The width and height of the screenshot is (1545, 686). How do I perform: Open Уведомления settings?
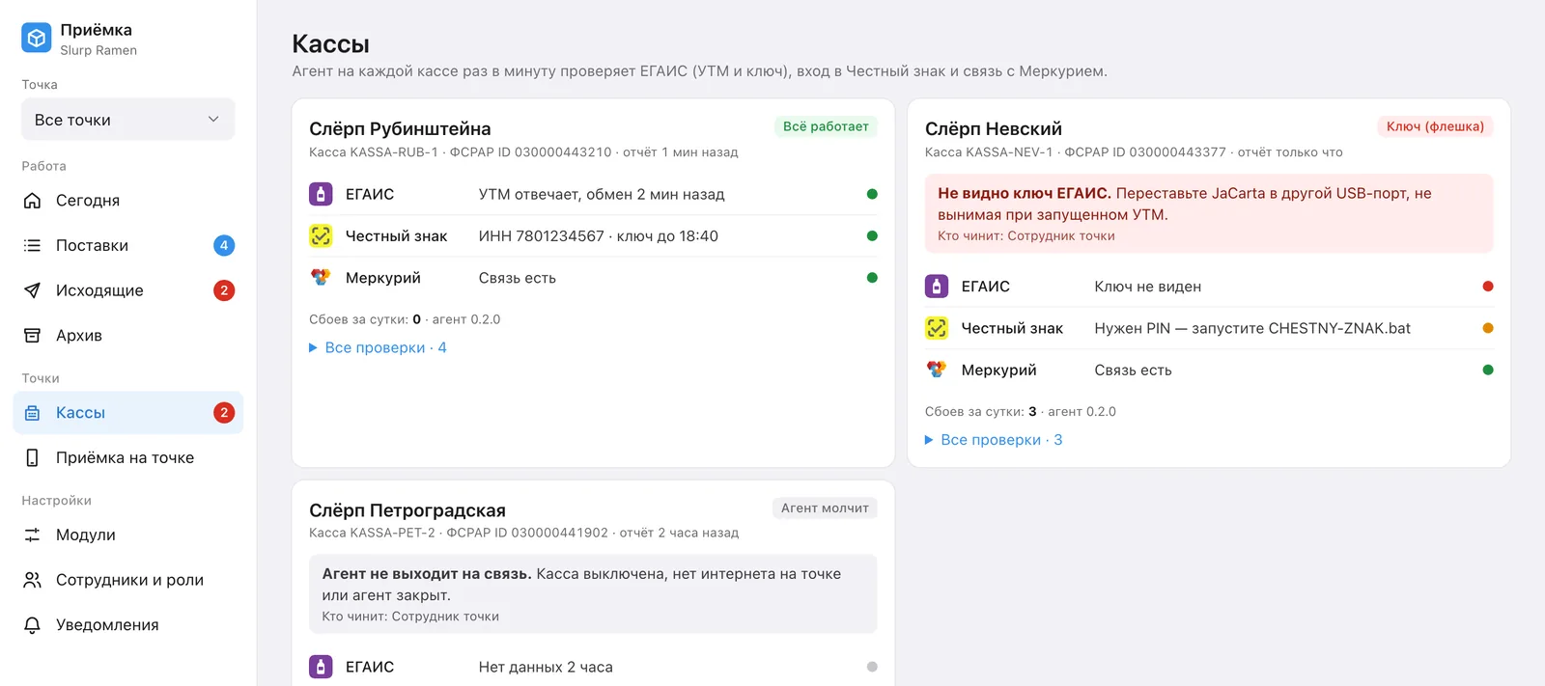[128, 625]
